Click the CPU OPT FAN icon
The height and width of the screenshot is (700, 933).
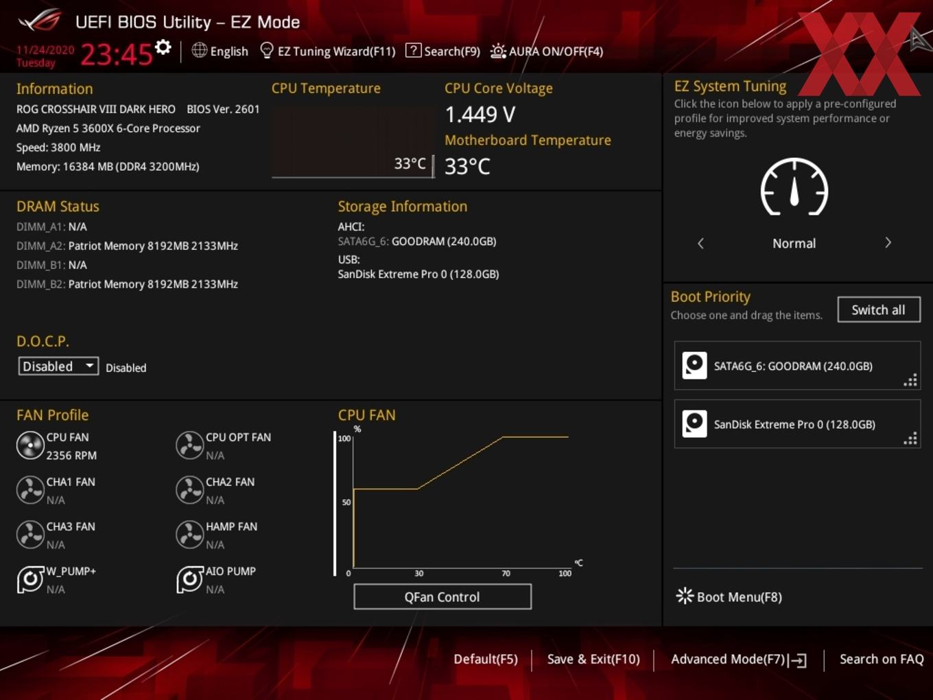(189, 445)
